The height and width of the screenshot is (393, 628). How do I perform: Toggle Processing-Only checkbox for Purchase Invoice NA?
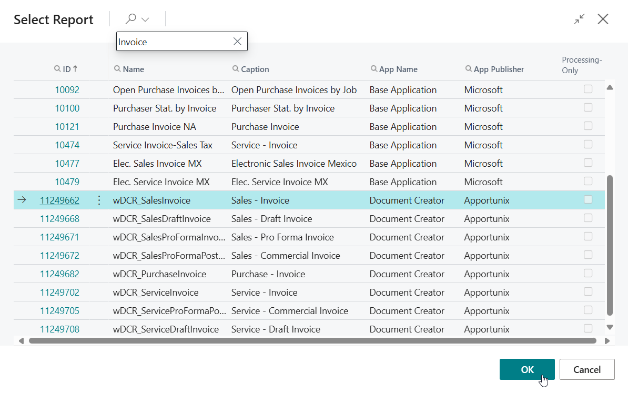coord(588,126)
